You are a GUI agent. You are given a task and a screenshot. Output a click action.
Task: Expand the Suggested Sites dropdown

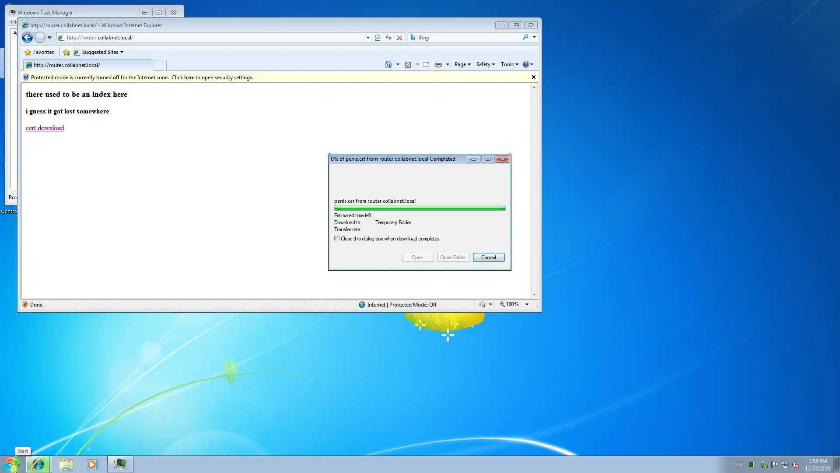pos(122,52)
